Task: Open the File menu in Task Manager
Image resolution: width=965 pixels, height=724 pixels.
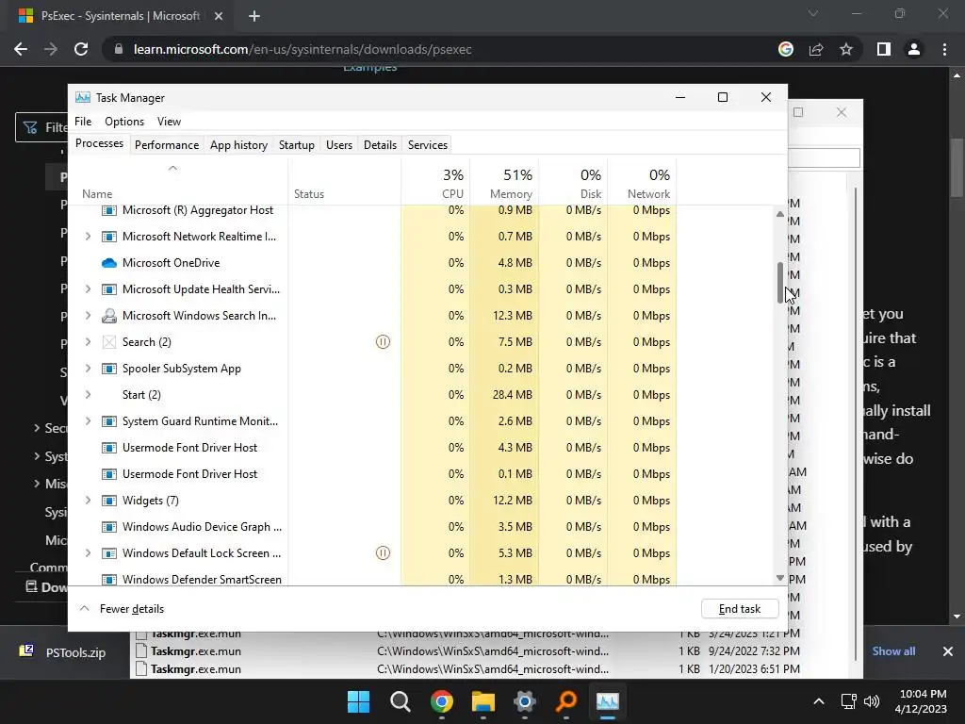Action: point(83,122)
